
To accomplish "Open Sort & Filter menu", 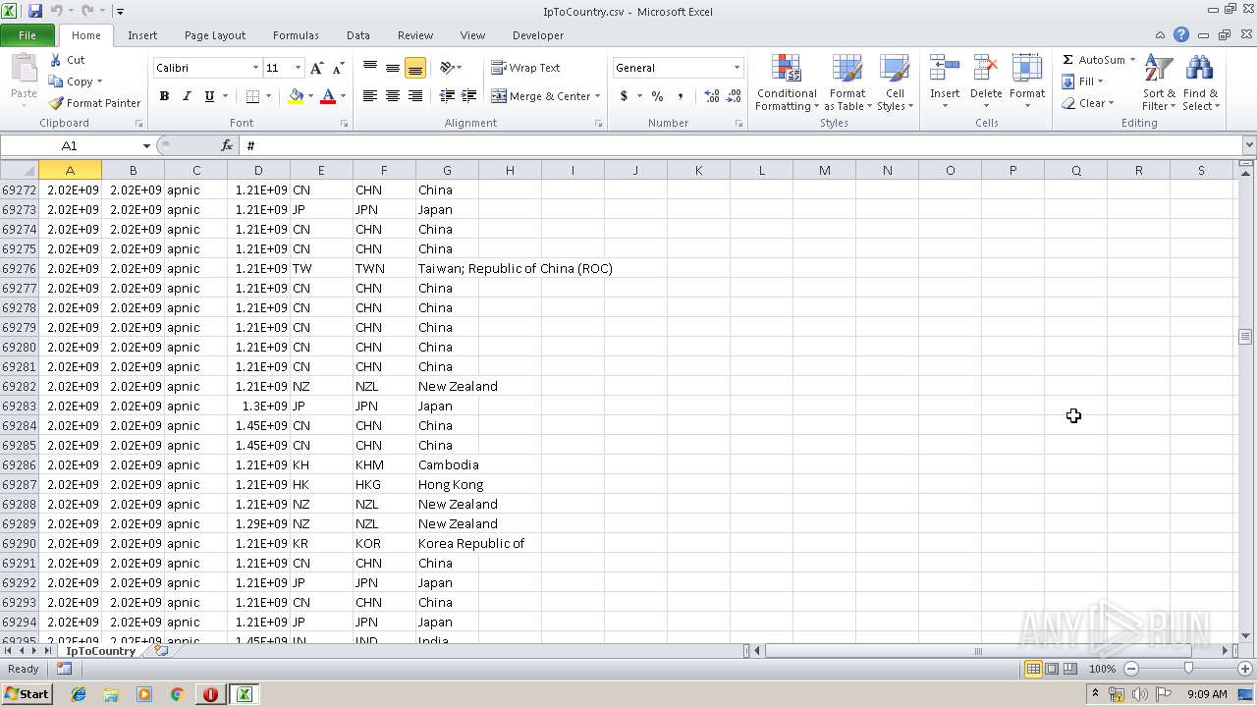I will point(1159,83).
